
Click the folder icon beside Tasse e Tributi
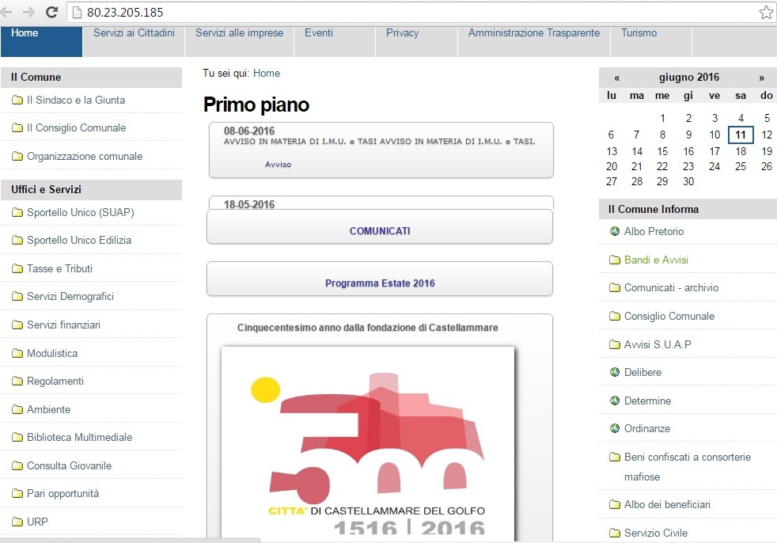[x=17, y=269]
